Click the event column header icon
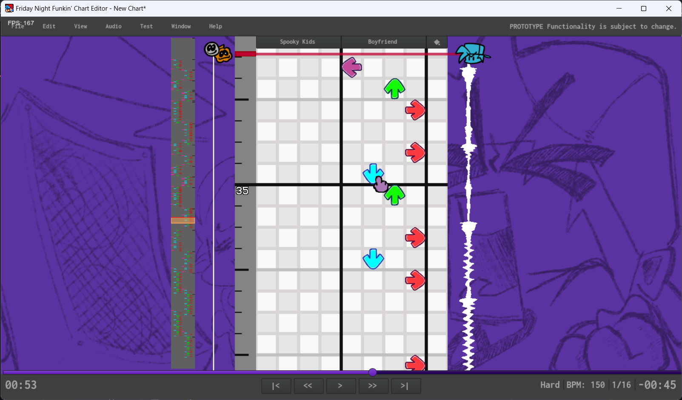Screen dimensions: 682x400 click(x=437, y=42)
